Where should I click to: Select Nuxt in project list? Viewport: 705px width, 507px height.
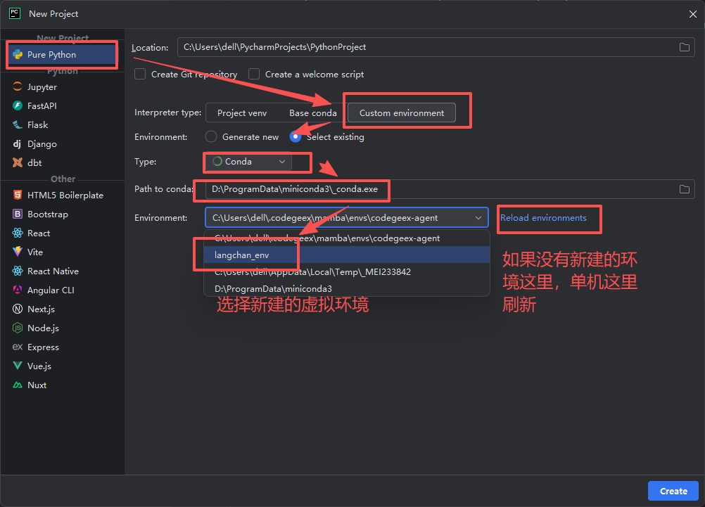click(63, 385)
